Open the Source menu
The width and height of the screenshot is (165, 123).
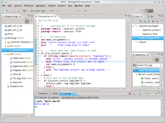(18, 6)
